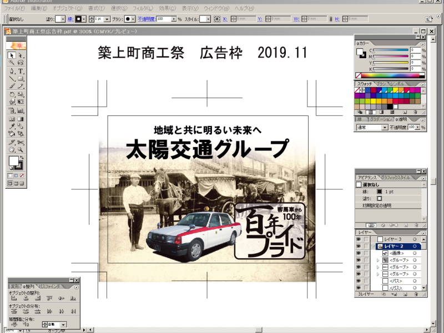Hide layer レイヤー 3 with eye icon
The image size is (444, 333).
pyautogui.click(x=359, y=239)
